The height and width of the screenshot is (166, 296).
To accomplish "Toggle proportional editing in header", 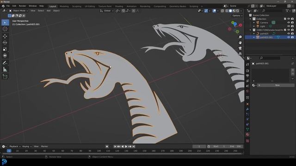I will coord(134,11).
